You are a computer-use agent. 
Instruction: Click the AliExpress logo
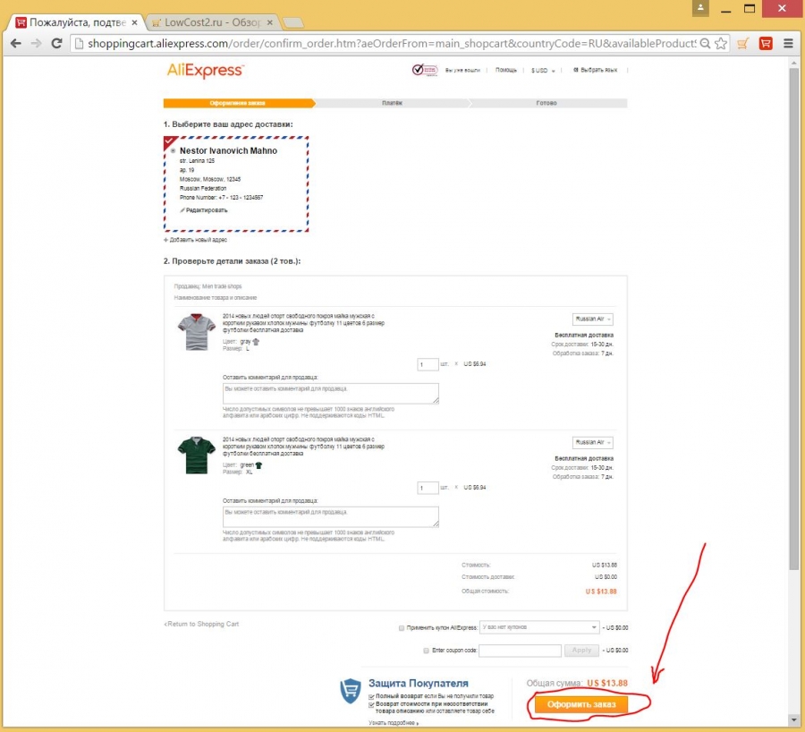[x=206, y=71]
